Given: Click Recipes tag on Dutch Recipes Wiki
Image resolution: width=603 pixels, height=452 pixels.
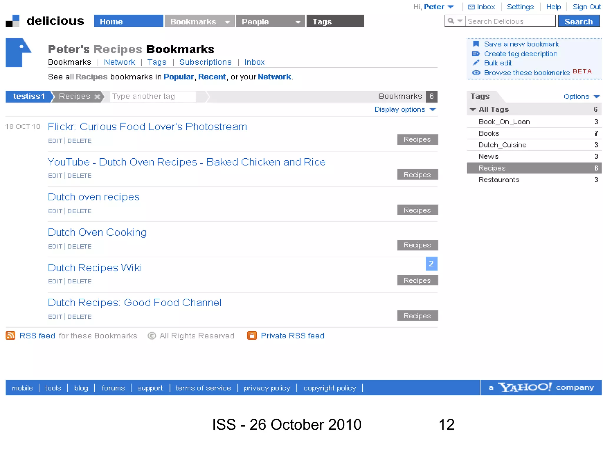Looking at the screenshot, I should point(418,280).
